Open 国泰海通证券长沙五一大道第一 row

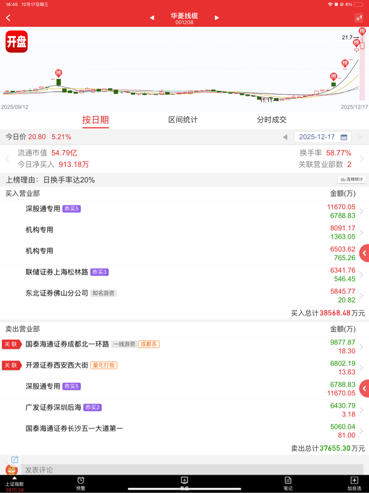click(x=184, y=431)
